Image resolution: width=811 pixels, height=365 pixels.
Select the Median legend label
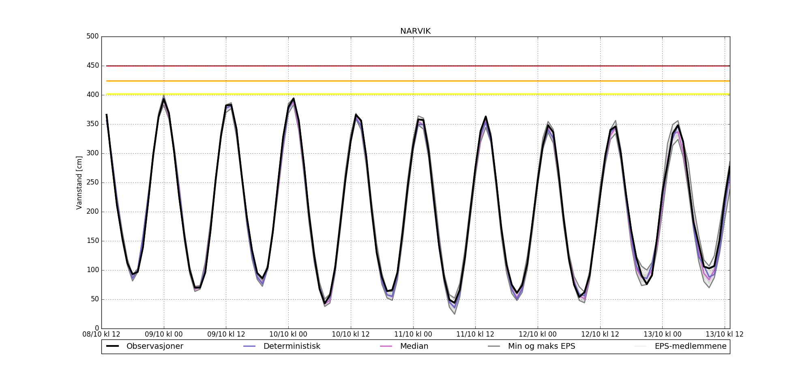click(414, 346)
